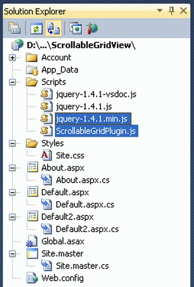Click the Global.asax gear file icon
The height and width of the screenshot is (287, 194).
click(x=32, y=242)
